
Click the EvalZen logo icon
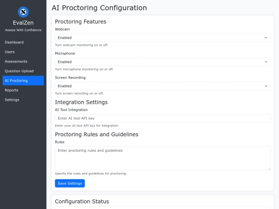pos(23,12)
